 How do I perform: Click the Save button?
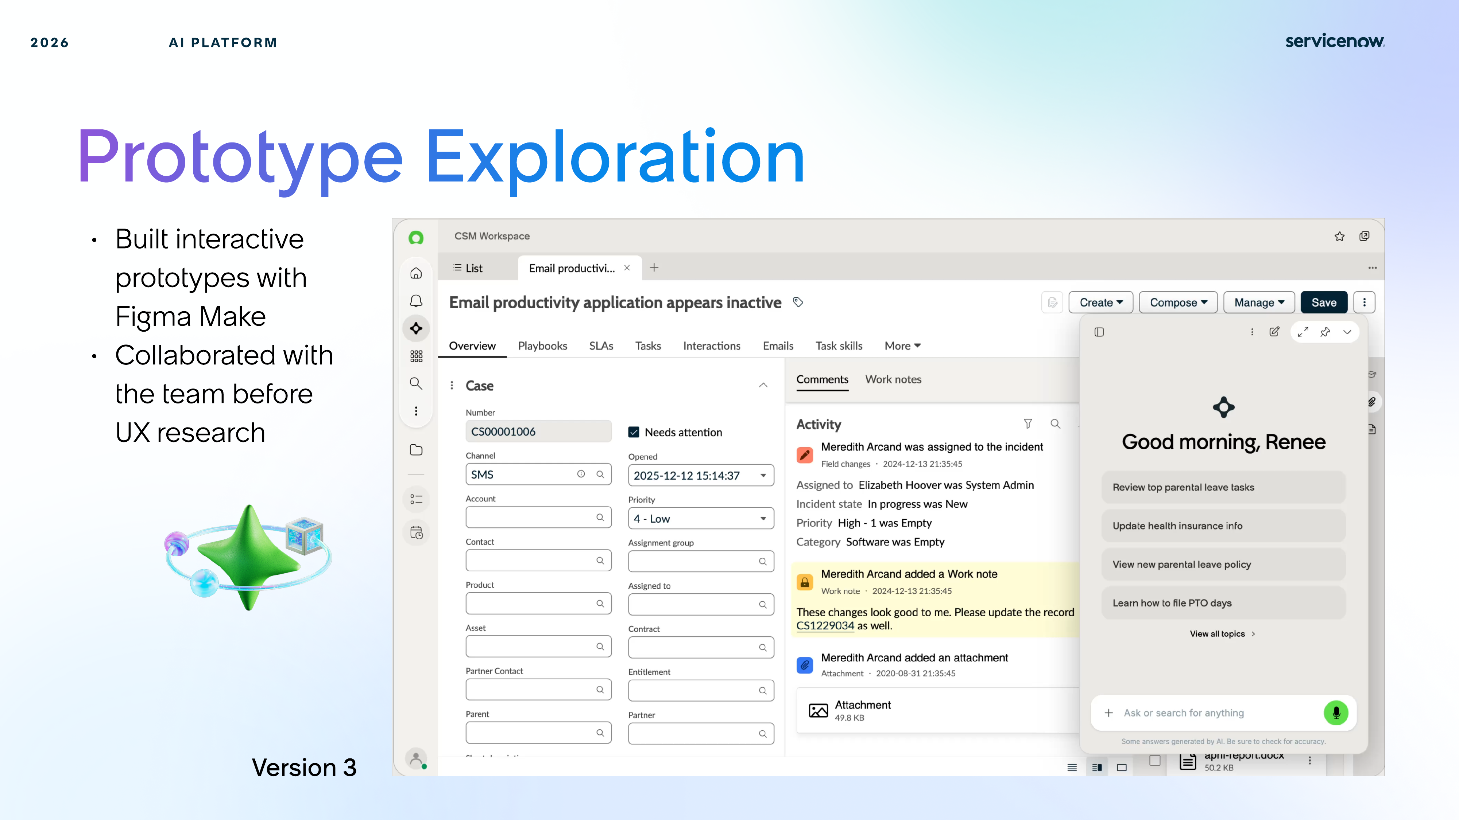(1324, 302)
